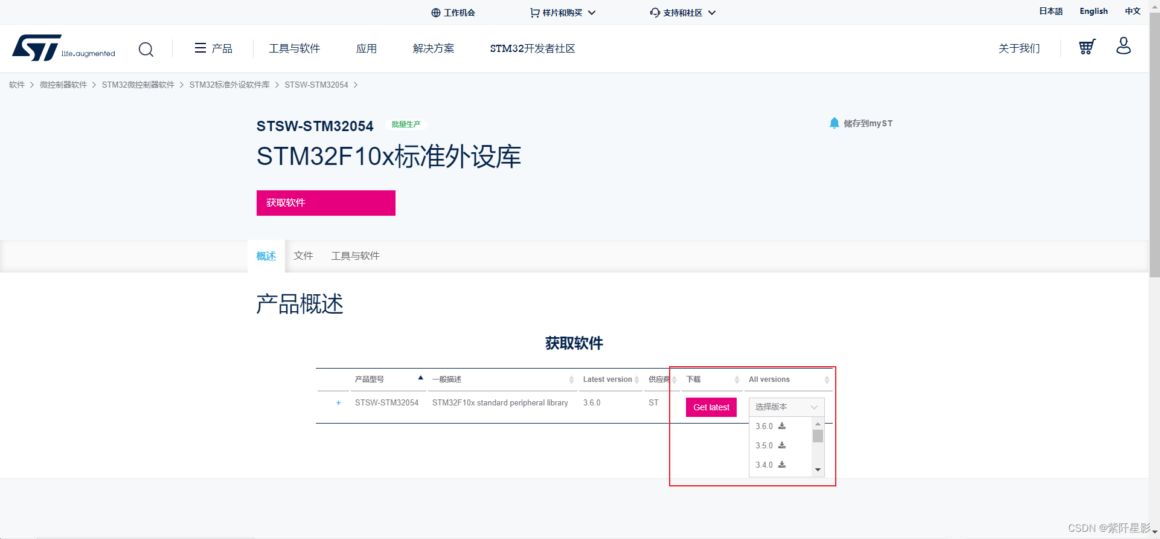This screenshot has height=539, width=1160.
Task: Switch to the 概述 tab
Action: [266, 256]
